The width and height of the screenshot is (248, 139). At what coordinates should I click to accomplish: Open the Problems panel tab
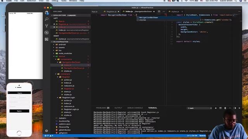click(103, 108)
